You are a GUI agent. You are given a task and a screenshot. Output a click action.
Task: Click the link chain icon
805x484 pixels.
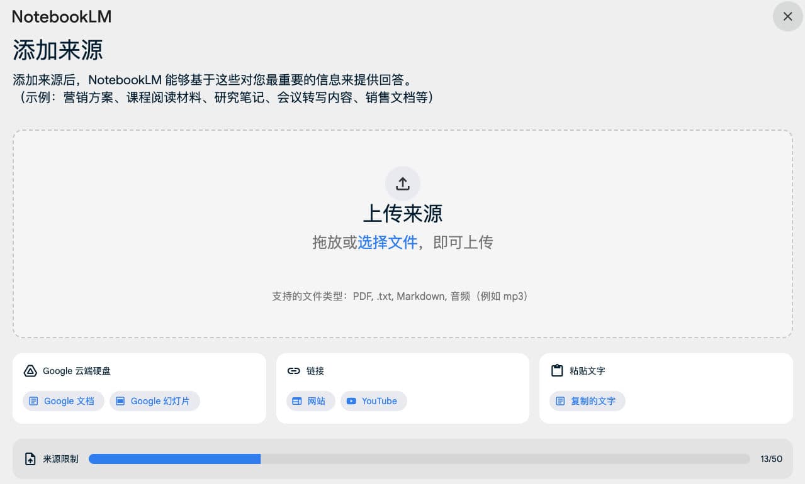coord(293,371)
